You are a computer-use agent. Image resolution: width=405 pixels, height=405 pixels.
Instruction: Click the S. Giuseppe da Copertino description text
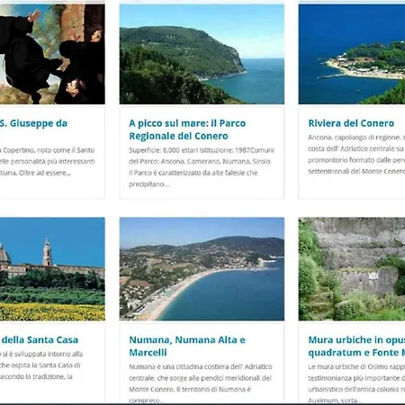point(48,161)
